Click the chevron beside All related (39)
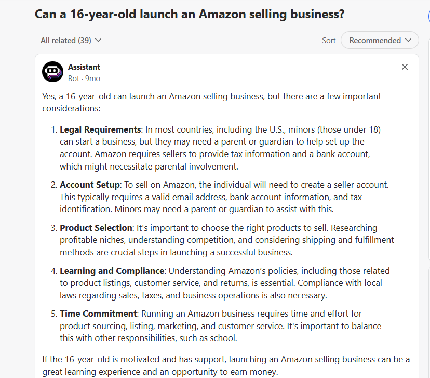The image size is (430, 378). pos(98,41)
